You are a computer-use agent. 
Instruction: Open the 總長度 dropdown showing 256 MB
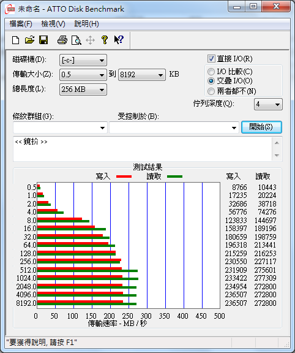click(83, 89)
